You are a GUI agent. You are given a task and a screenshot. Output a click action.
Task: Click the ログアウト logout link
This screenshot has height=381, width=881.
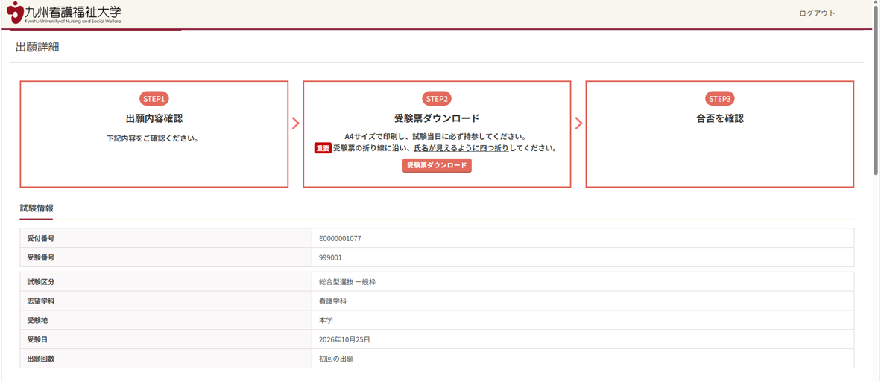click(x=817, y=13)
